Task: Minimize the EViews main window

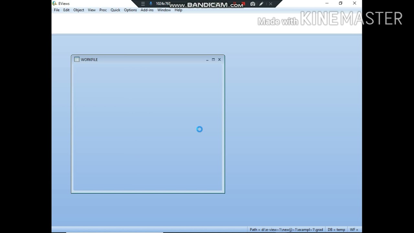Action: [327, 3]
